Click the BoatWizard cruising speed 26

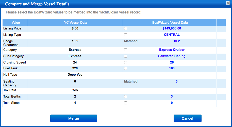(x=172, y=62)
